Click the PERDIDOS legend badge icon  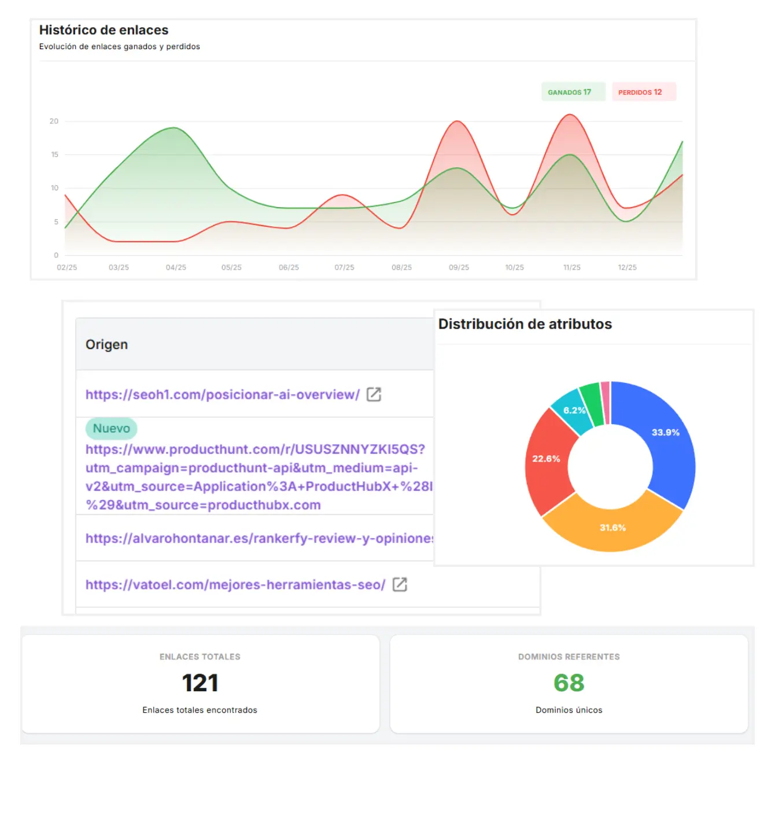tap(644, 91)
